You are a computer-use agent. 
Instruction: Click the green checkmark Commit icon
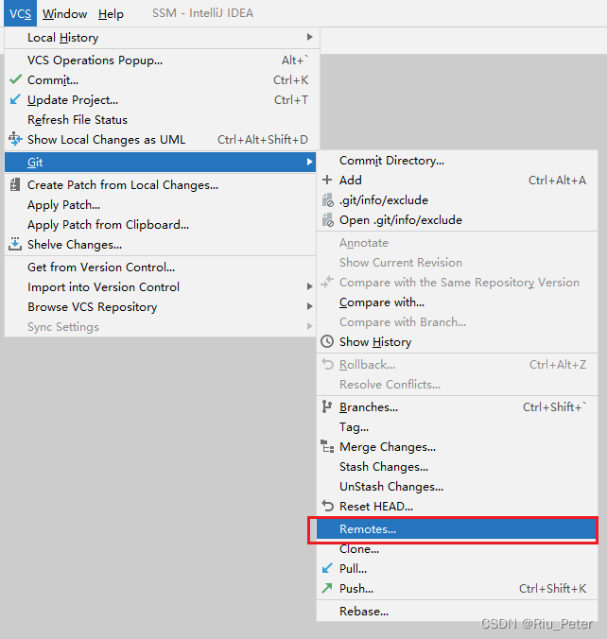click(x=15, y=79)
